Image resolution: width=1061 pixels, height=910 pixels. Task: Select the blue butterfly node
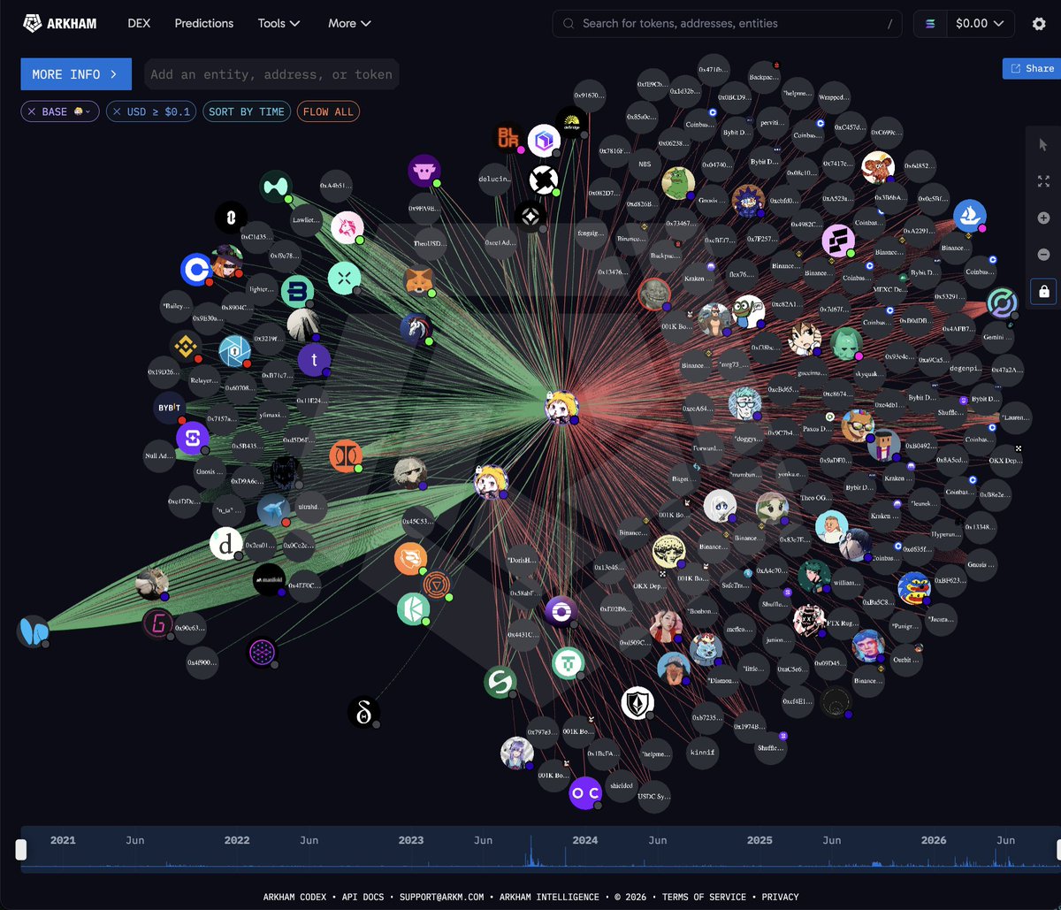(x=33, y=631)
